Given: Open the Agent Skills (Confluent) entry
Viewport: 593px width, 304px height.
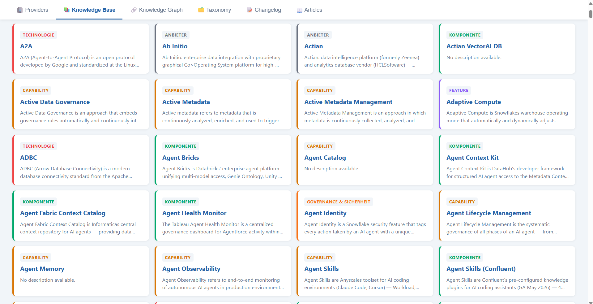Looking at the screenshot, I should tap(481, 269).
